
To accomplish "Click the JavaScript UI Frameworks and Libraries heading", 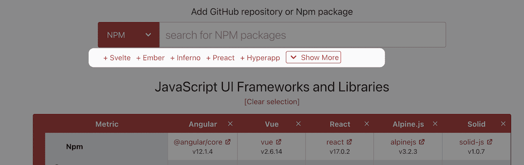I will [x=272, y=87].
